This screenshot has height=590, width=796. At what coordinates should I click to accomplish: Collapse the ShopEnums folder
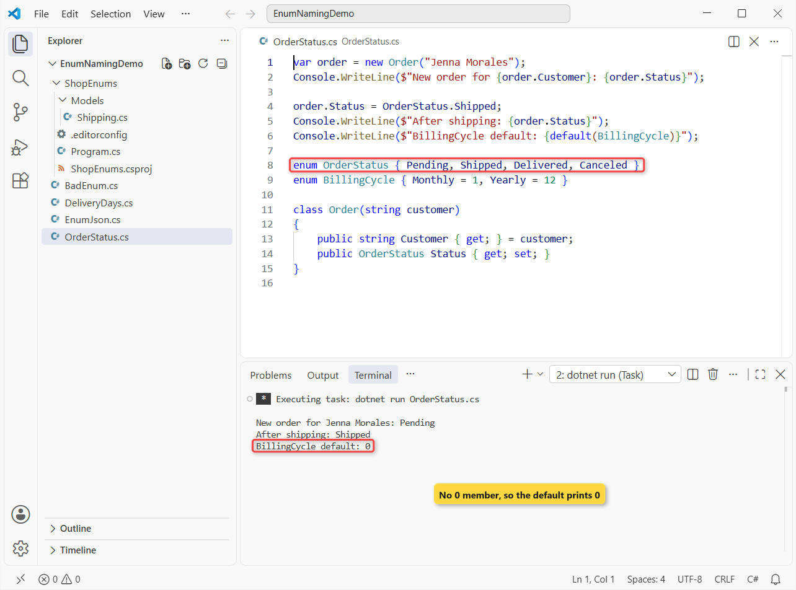pyautogui.click(x=57, y=83)
